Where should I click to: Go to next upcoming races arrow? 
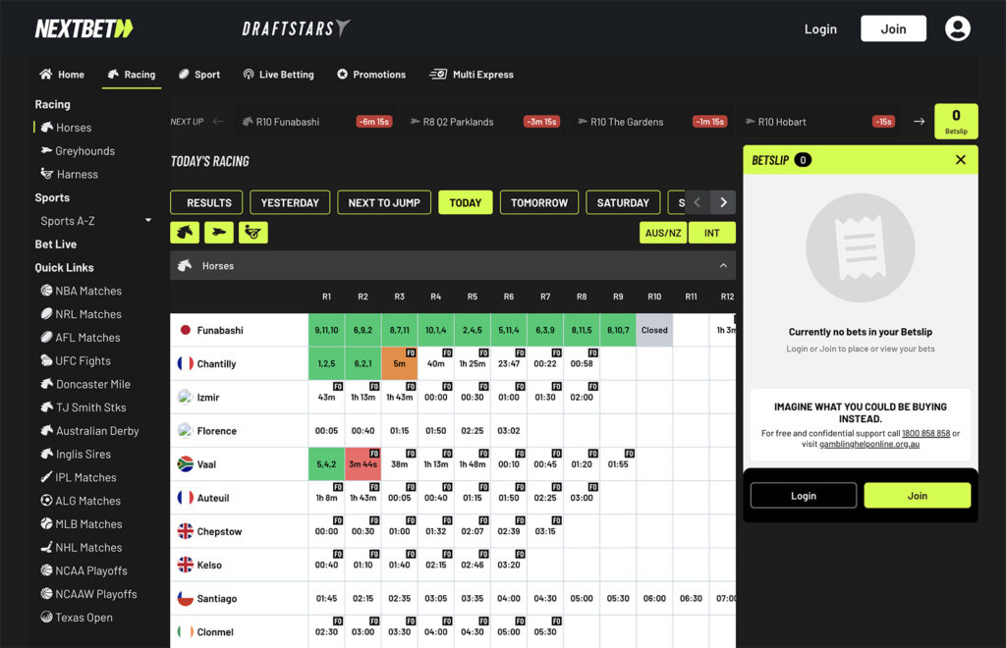[x=919, y=122]
